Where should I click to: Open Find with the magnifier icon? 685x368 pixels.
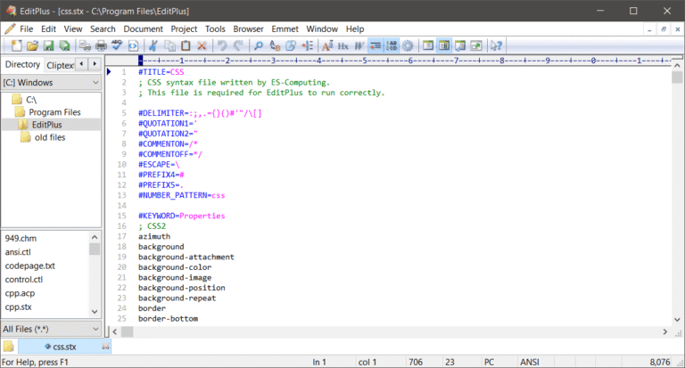(259, 45)
